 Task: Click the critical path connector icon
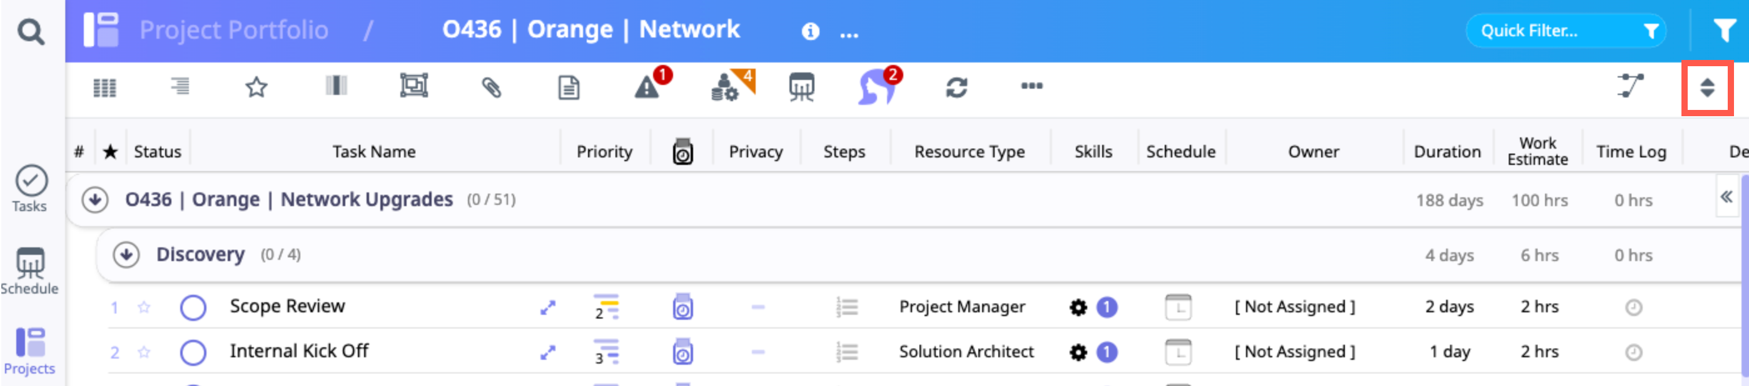pos(1630,86)
